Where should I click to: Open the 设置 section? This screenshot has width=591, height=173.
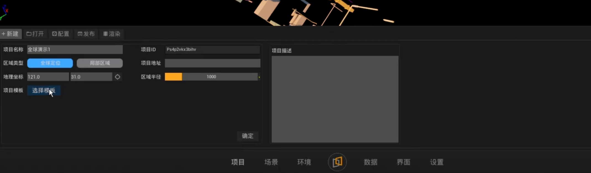437,162
